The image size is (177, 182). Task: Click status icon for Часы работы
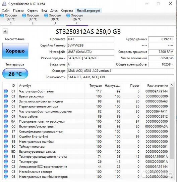tap(6, 116)
